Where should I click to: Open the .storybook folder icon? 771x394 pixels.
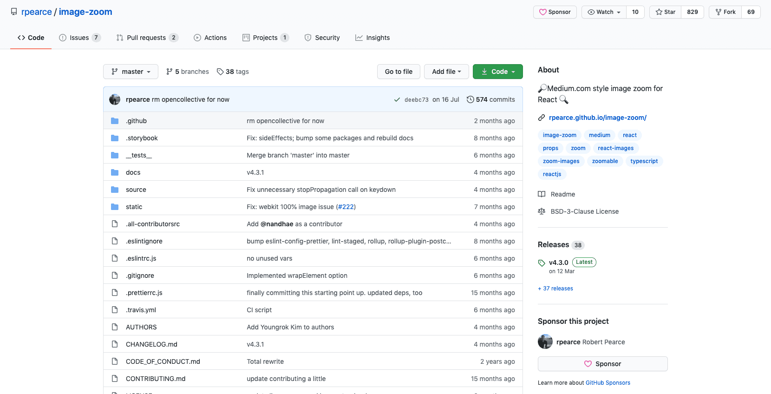click(115, 138)
